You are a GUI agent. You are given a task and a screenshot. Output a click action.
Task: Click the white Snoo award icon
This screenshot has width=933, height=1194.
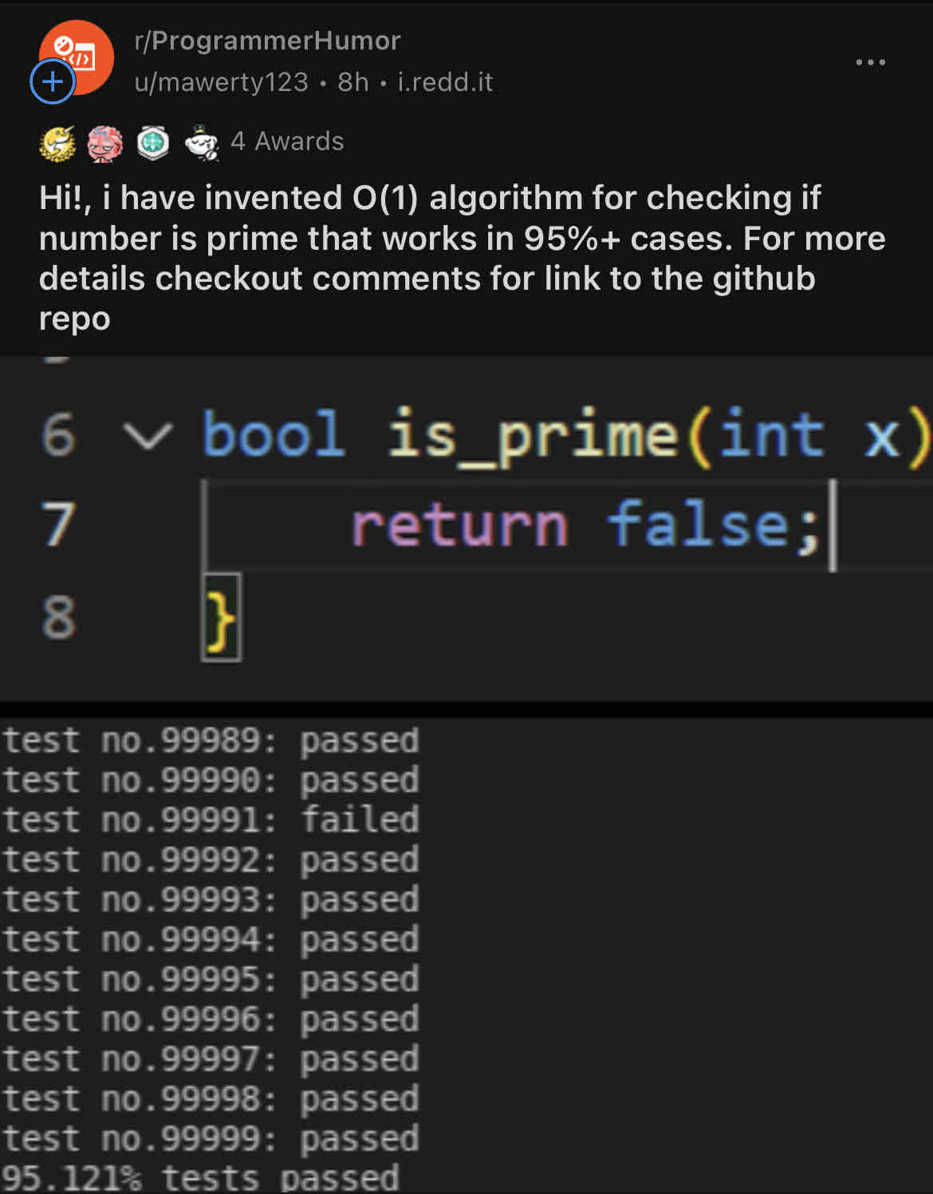[202, 144]
